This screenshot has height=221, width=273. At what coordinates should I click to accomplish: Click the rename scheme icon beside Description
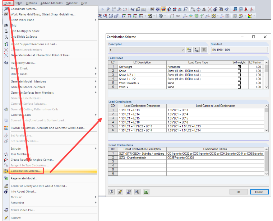click(196, 50)
